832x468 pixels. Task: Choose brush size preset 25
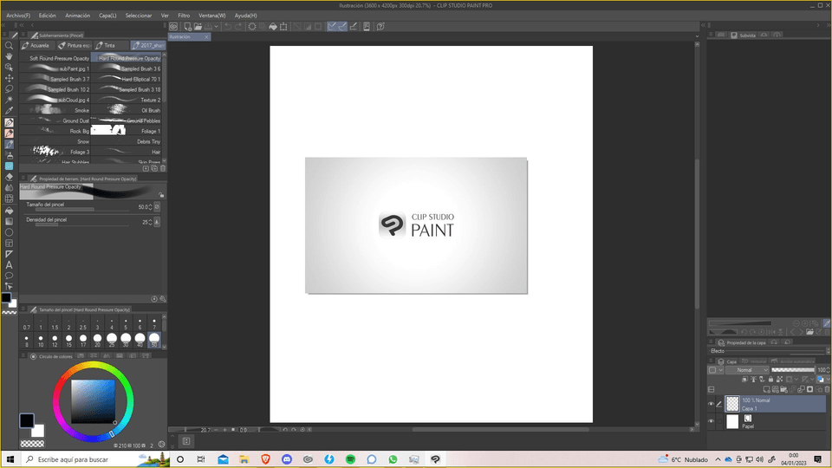112,340
